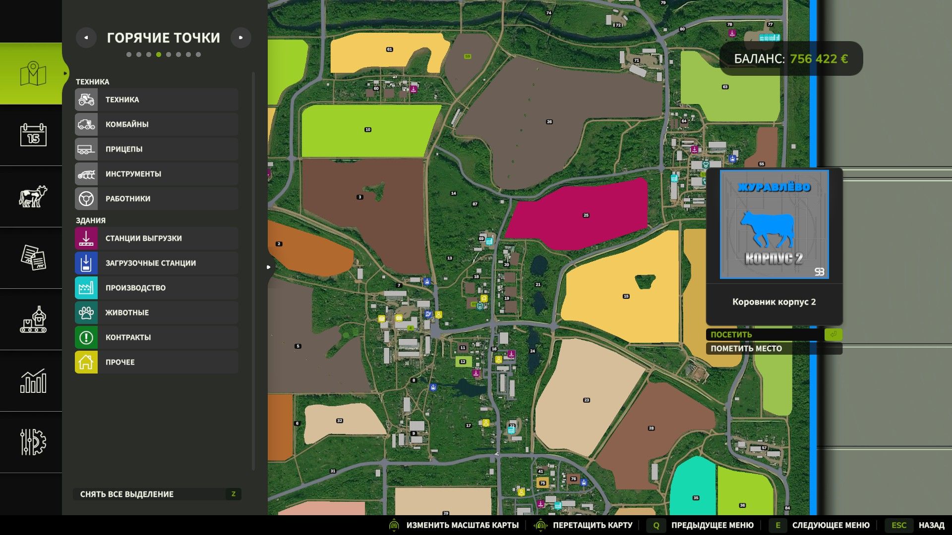Open the production chains icon in sidebar
This screenshot has width=952, height=535.
33,319
